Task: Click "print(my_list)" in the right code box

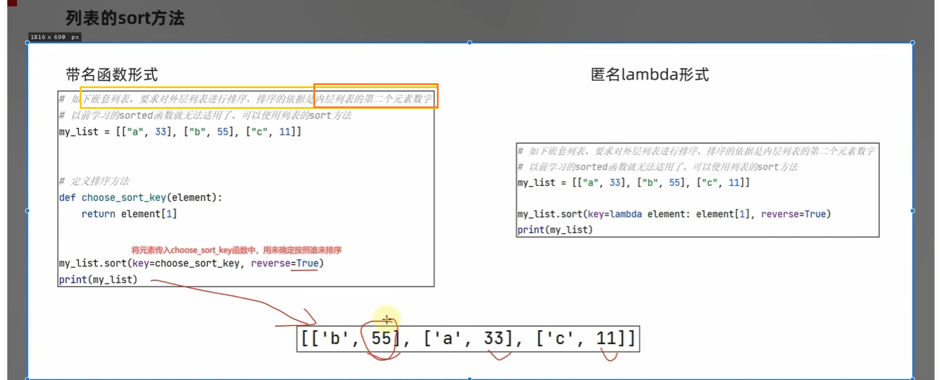Action: pyautogui.click(x=555, y=230)
